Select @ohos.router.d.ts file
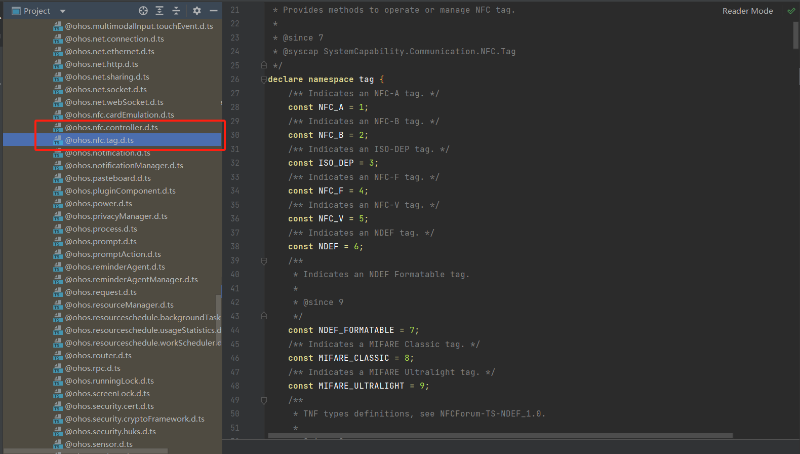800x454 pixels. (98, 355)
